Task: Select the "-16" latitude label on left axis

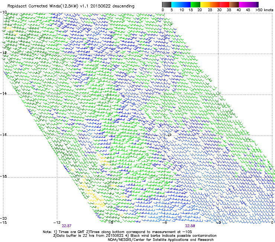Action: point(3,135)
